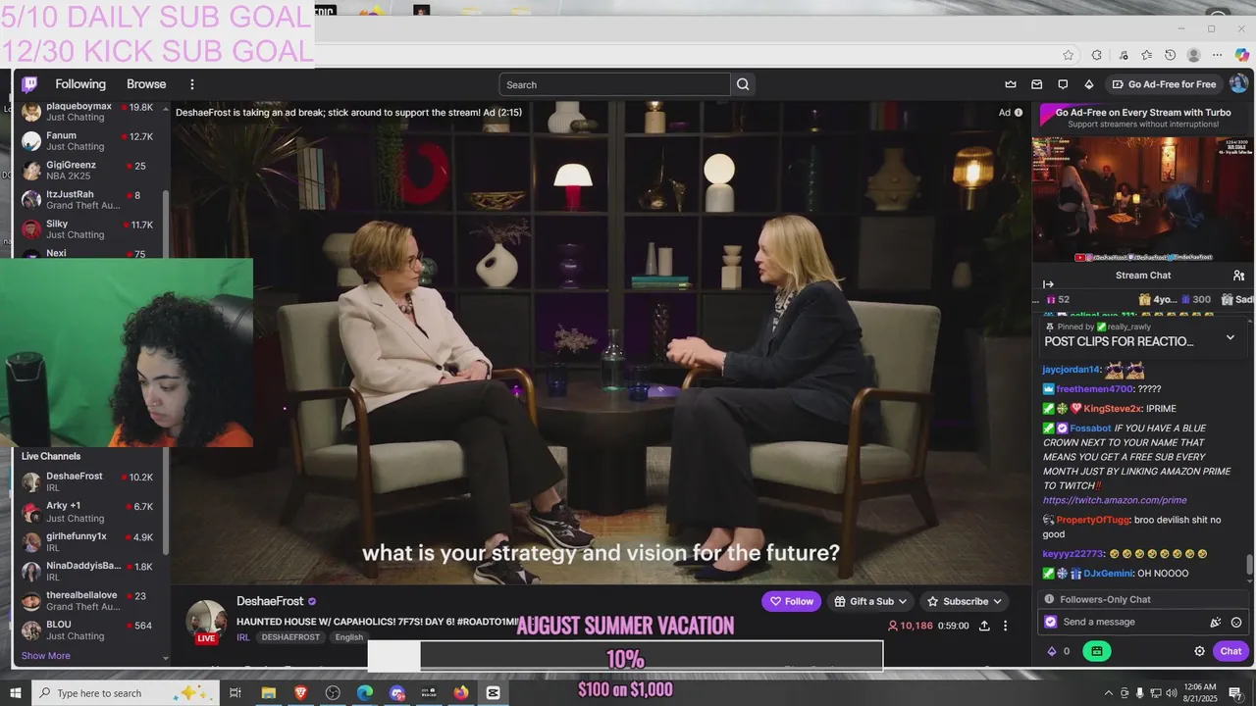Click the search magnifier button
This screenshot has height=706, width=1256.
click(x=743, y=84)
